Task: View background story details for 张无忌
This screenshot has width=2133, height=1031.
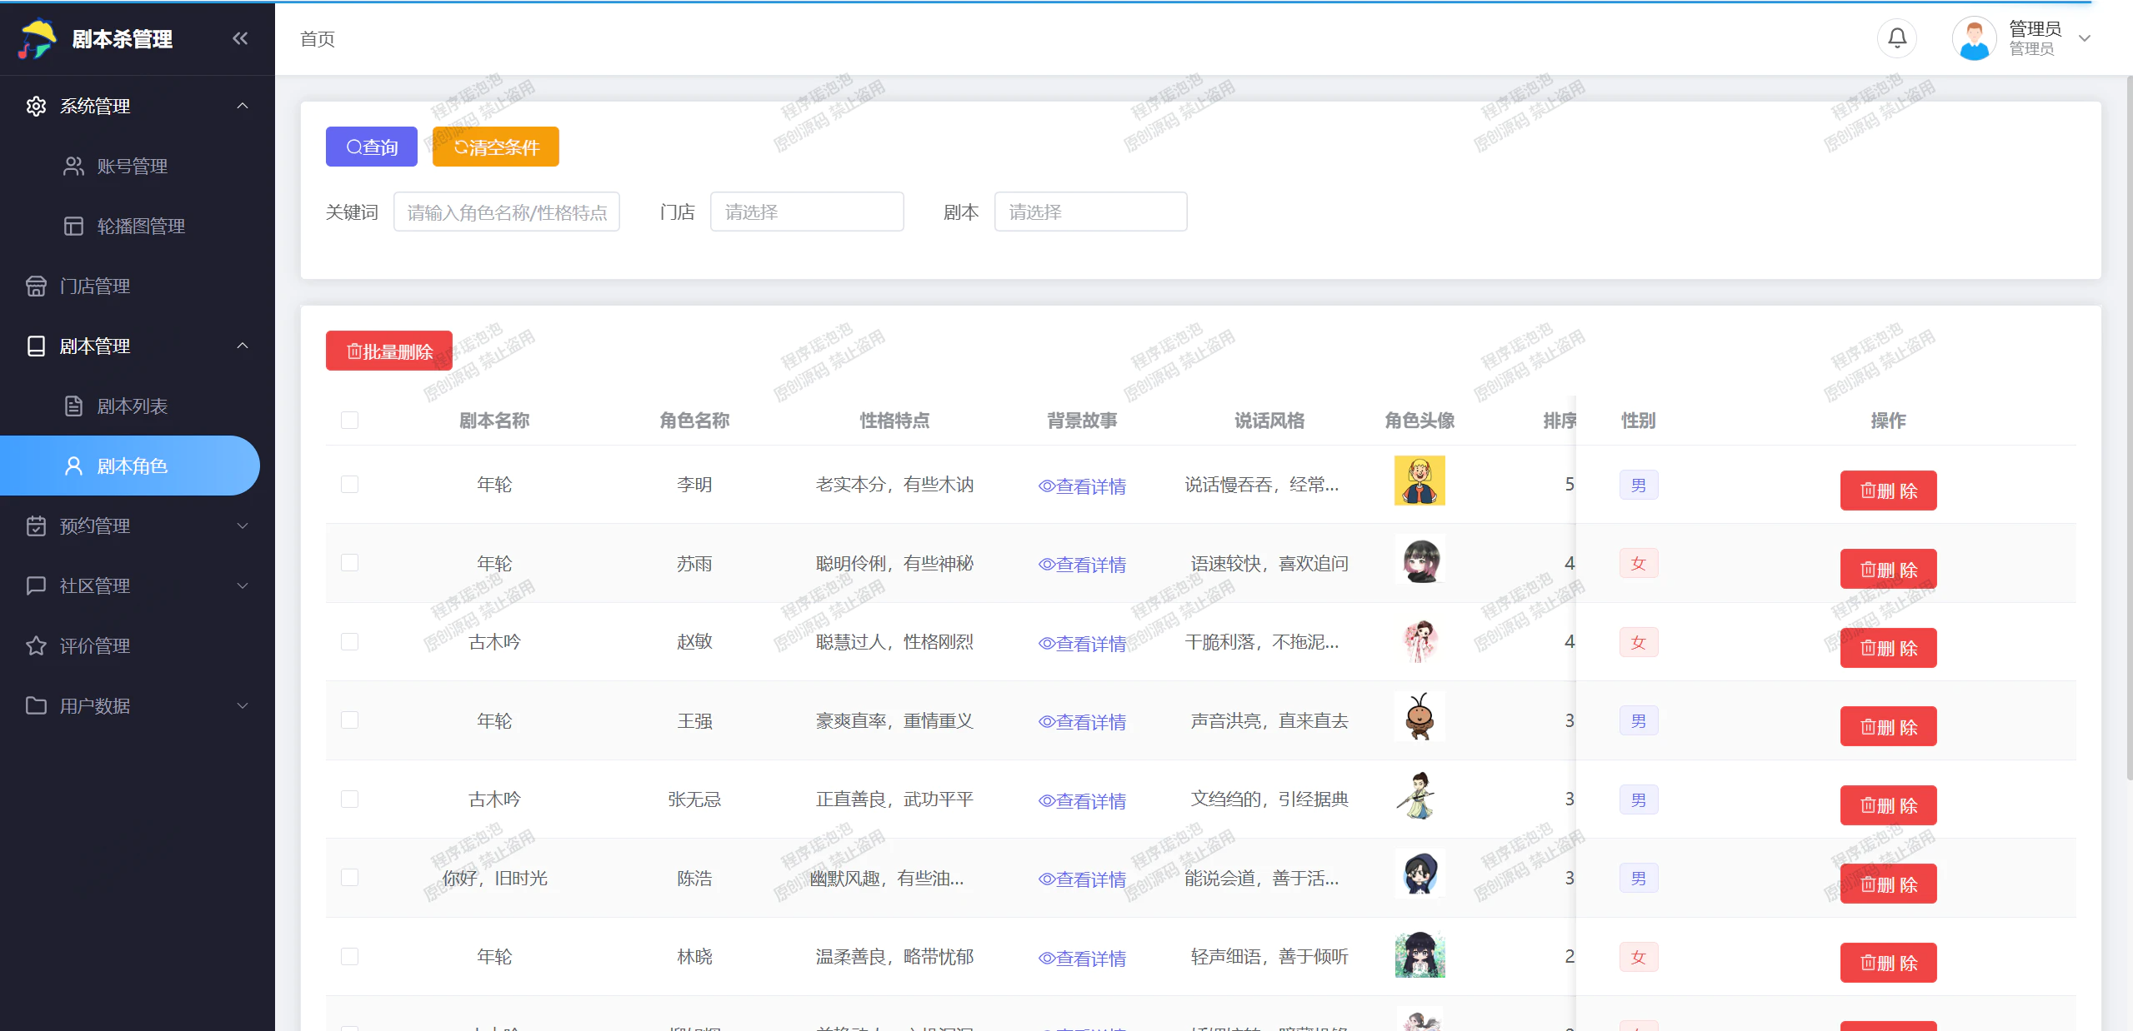Action: (1082, 800)
